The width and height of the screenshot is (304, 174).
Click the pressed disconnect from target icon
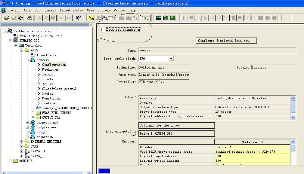105,18
